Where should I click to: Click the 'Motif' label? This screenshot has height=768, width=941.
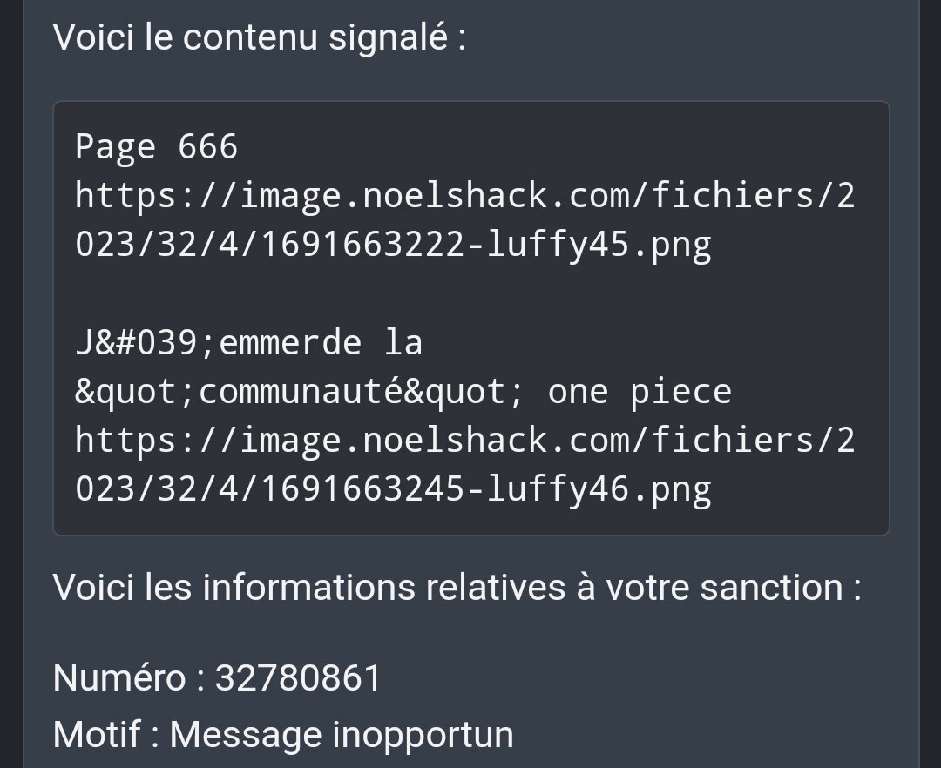[97, 734]
